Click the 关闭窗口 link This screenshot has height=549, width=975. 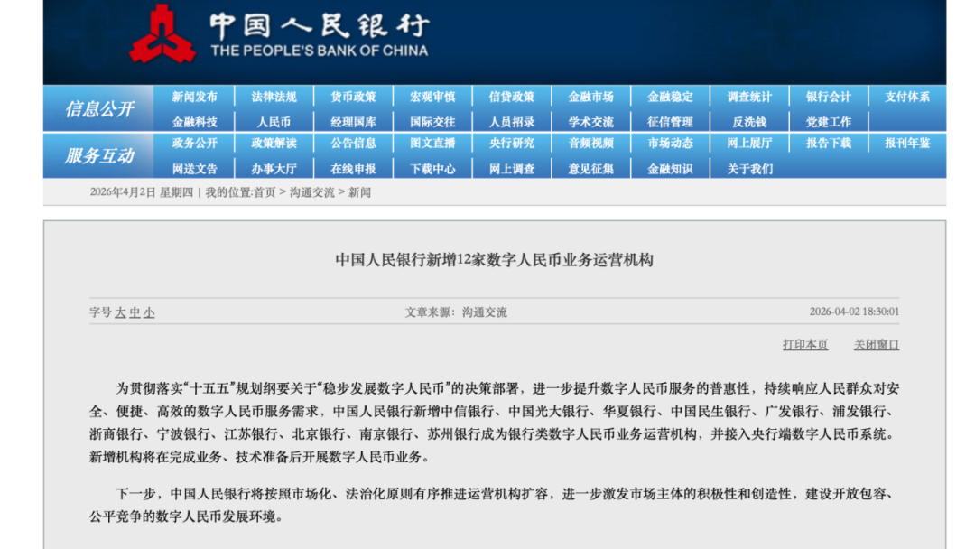click(x=876, y=344)
